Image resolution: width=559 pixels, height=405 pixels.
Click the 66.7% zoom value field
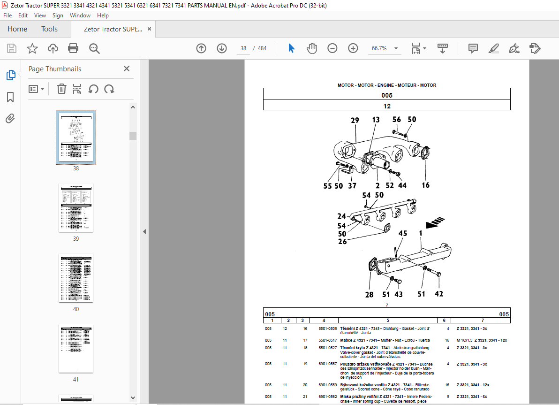click(x=379, y=48)
